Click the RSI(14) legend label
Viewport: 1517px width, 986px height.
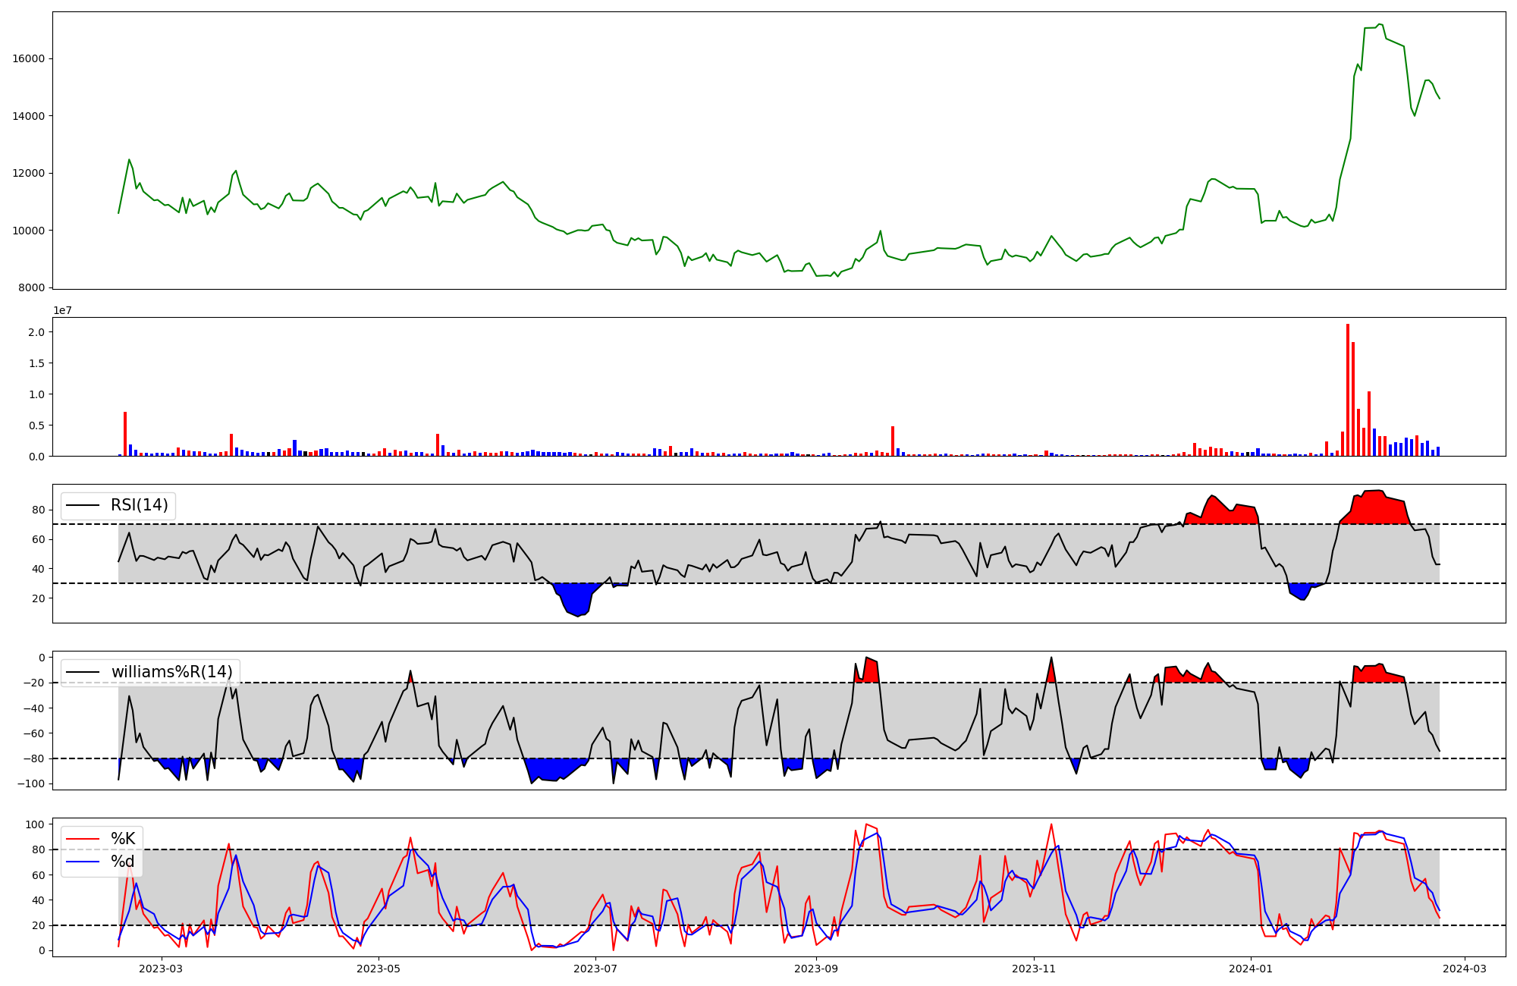point(140,505)
